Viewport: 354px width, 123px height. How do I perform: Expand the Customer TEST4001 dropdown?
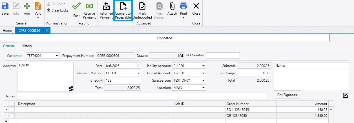click(x=57, y=55)
